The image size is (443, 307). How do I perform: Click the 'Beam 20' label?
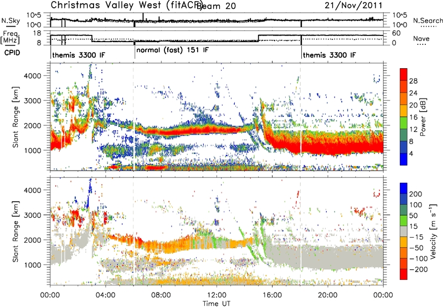(x=216, y=6)
